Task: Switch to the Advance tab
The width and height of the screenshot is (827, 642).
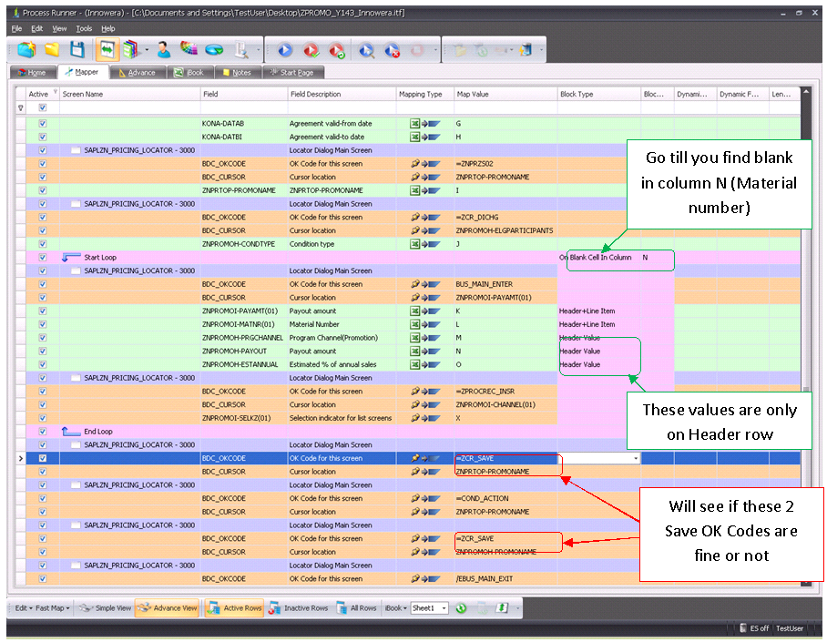Action: pyautogui.click(x=137, y=73)
